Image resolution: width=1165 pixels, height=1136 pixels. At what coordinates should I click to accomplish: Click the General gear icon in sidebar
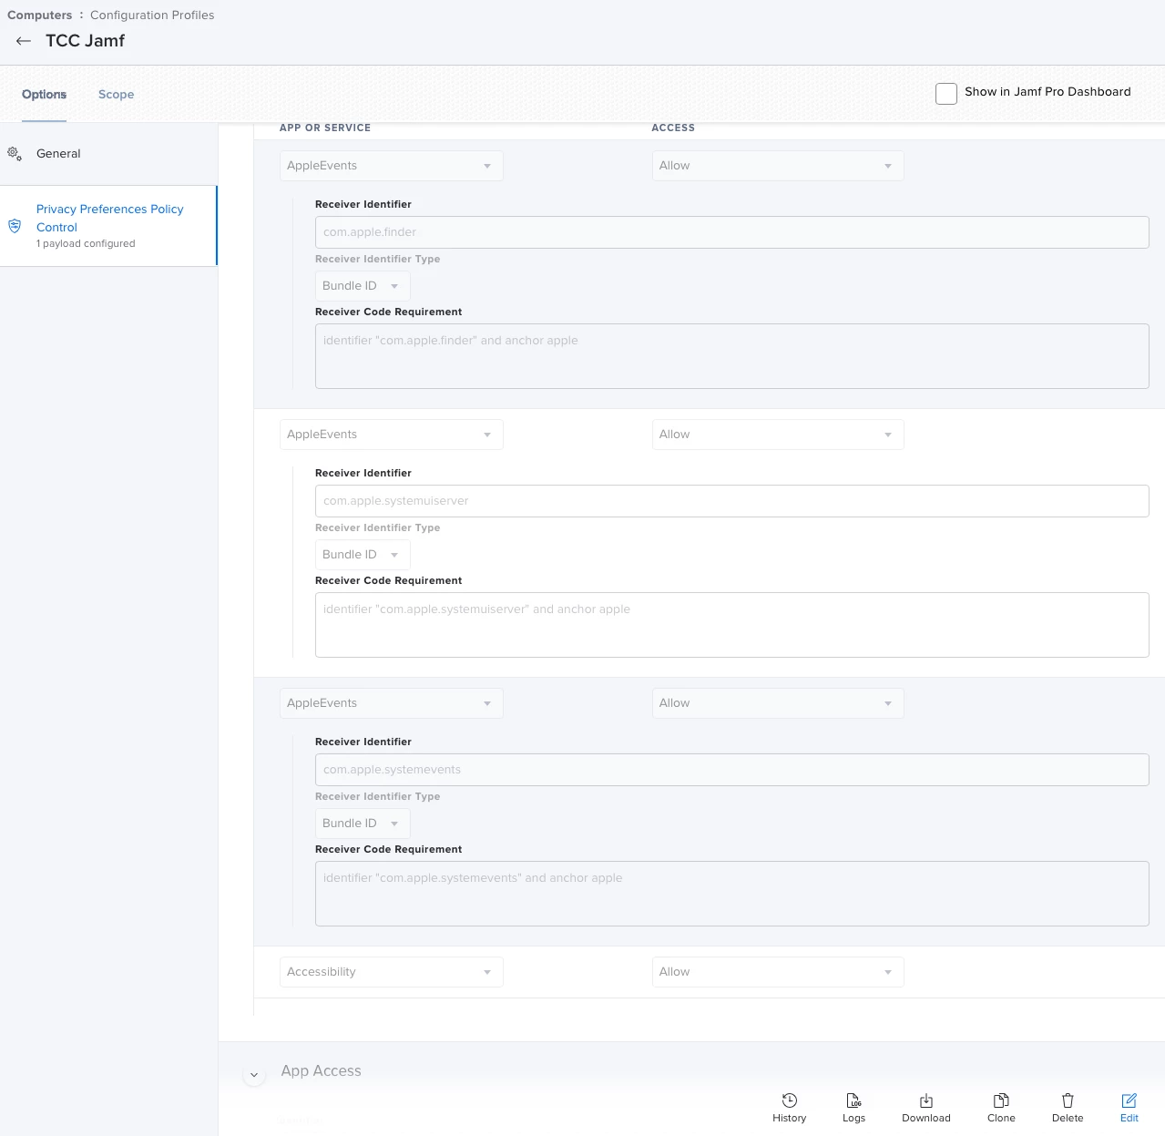[15, 154]
